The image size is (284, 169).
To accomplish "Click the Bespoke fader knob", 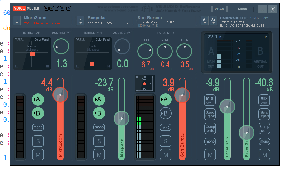I will (x=122, y=118).
